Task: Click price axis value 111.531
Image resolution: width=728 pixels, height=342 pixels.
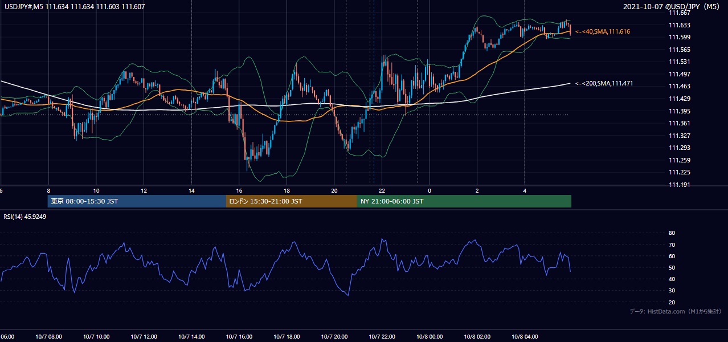Action: [680, 62]
